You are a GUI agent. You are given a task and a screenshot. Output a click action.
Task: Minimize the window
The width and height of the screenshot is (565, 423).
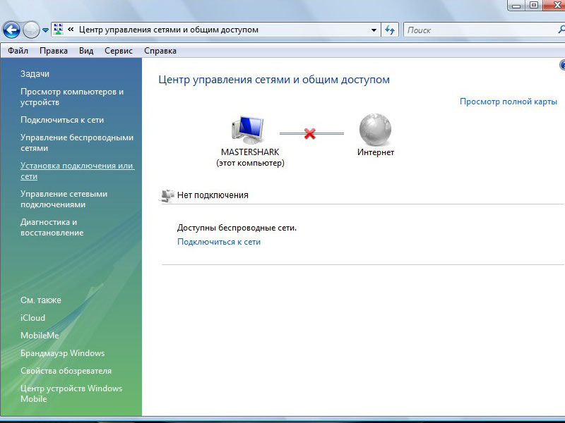point(516,6)
